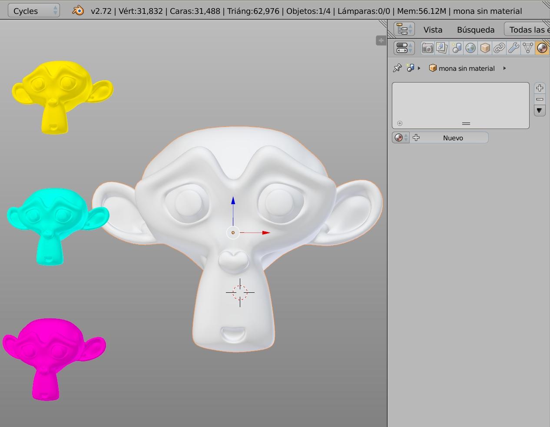Click 'mona sin material' in the top info header

click(x=487, y=11)
